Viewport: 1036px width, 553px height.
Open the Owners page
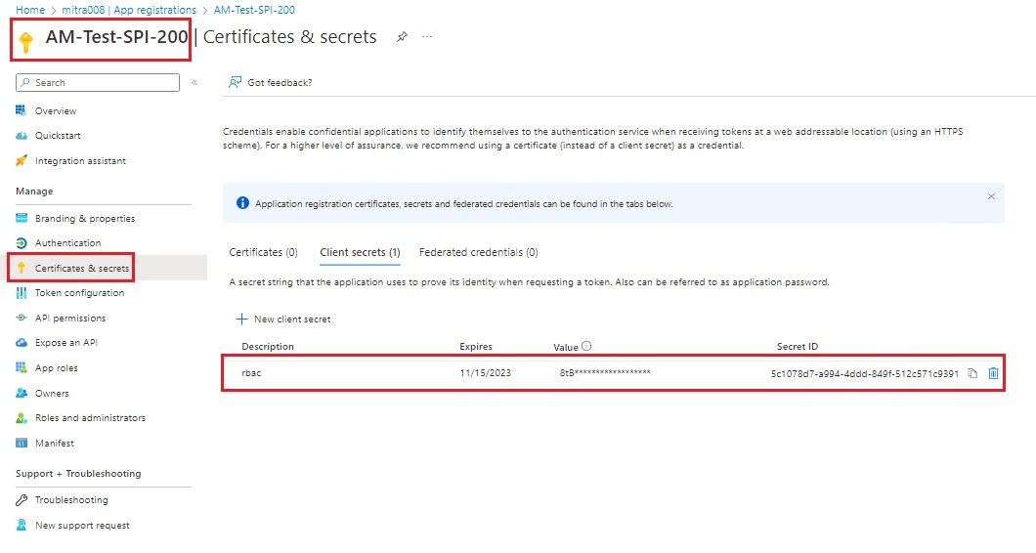52,393
